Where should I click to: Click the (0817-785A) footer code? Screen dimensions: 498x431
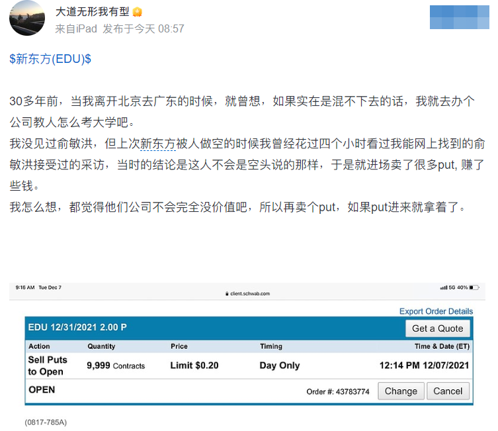[x=46, y=422]
